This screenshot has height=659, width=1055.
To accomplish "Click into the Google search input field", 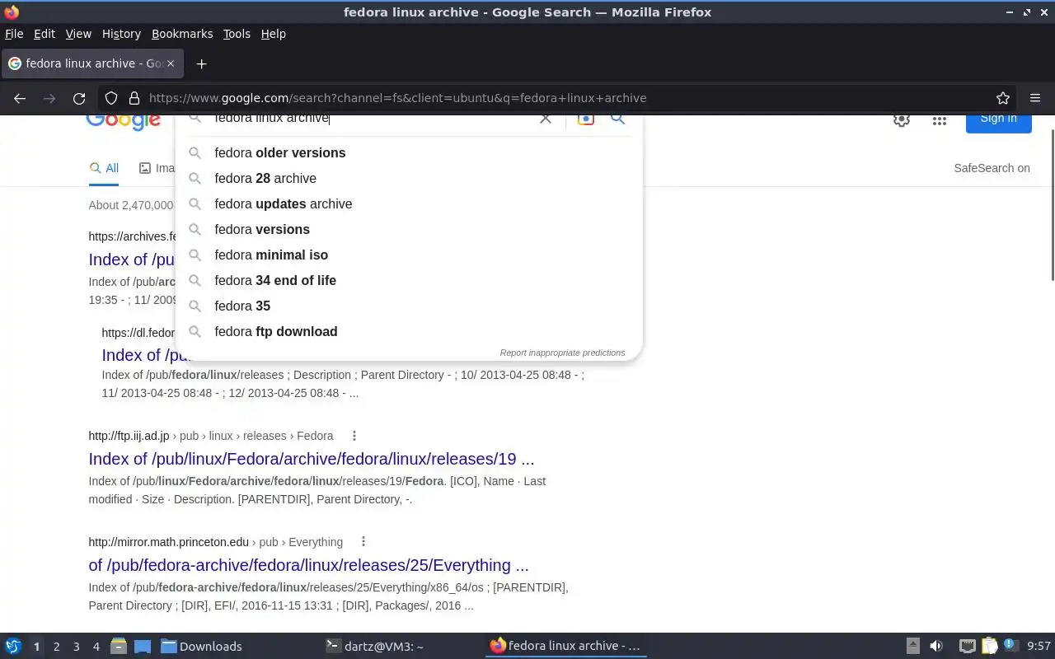I will 371,119.
